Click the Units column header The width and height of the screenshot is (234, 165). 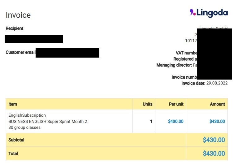coord(148,104)
